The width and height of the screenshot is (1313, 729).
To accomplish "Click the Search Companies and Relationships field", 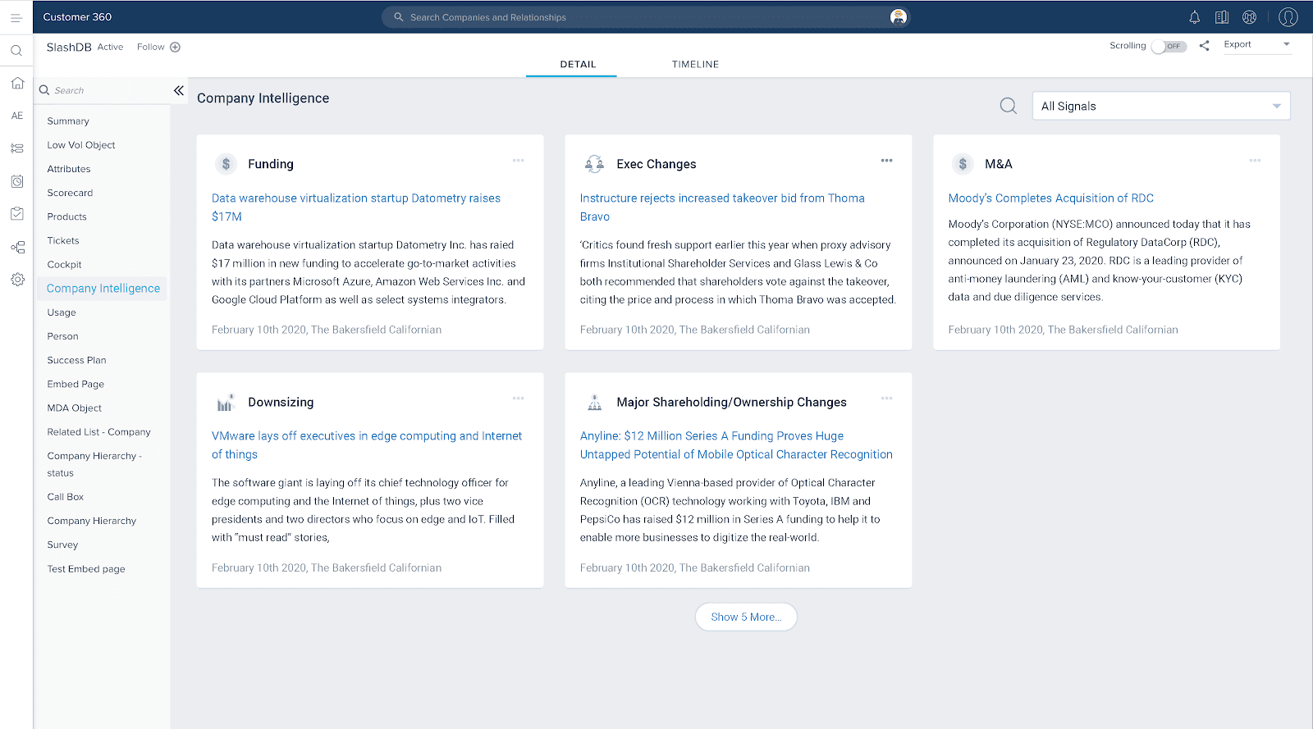I will 640,17.
